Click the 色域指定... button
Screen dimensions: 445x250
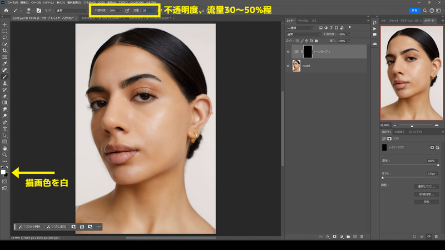426,194
